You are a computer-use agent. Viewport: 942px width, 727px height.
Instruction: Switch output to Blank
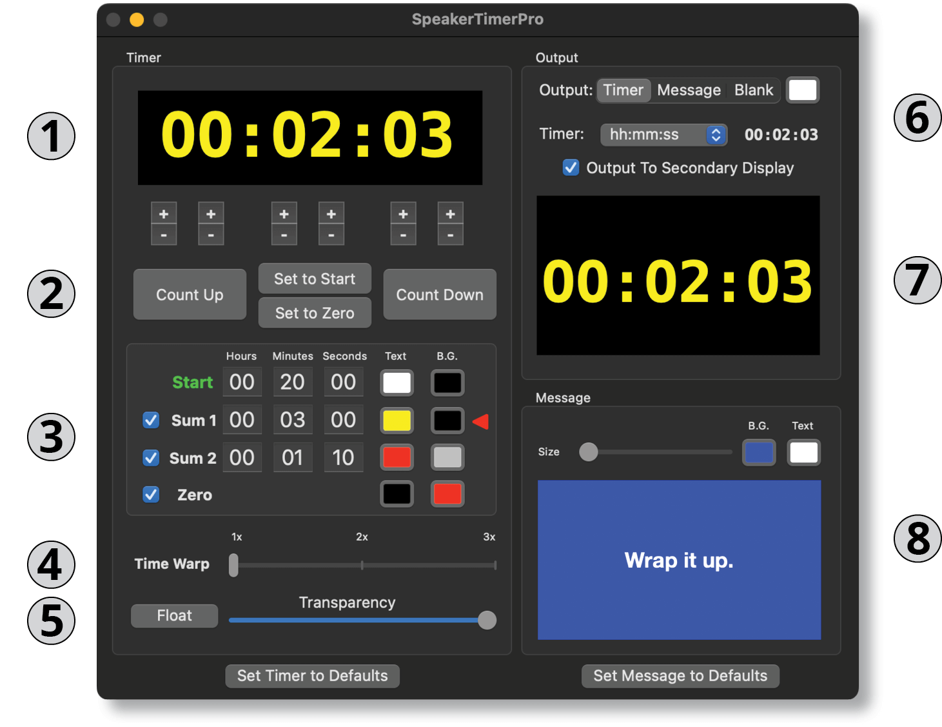coord(754,90)
